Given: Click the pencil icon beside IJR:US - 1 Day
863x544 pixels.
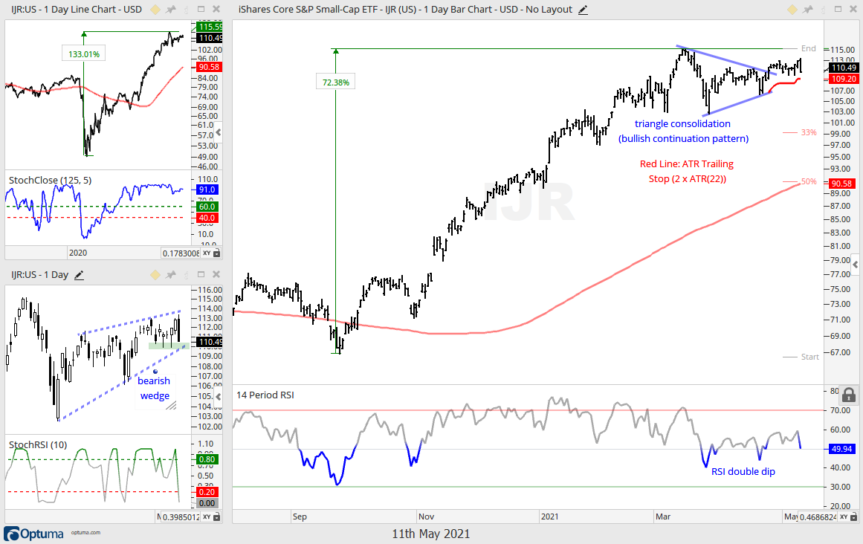Looking at the screenshot, I should tap(80, 275).
